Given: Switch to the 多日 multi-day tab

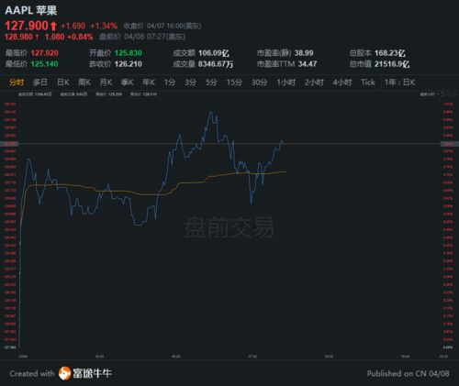Looking at the screenshot, I should [40, 83].
